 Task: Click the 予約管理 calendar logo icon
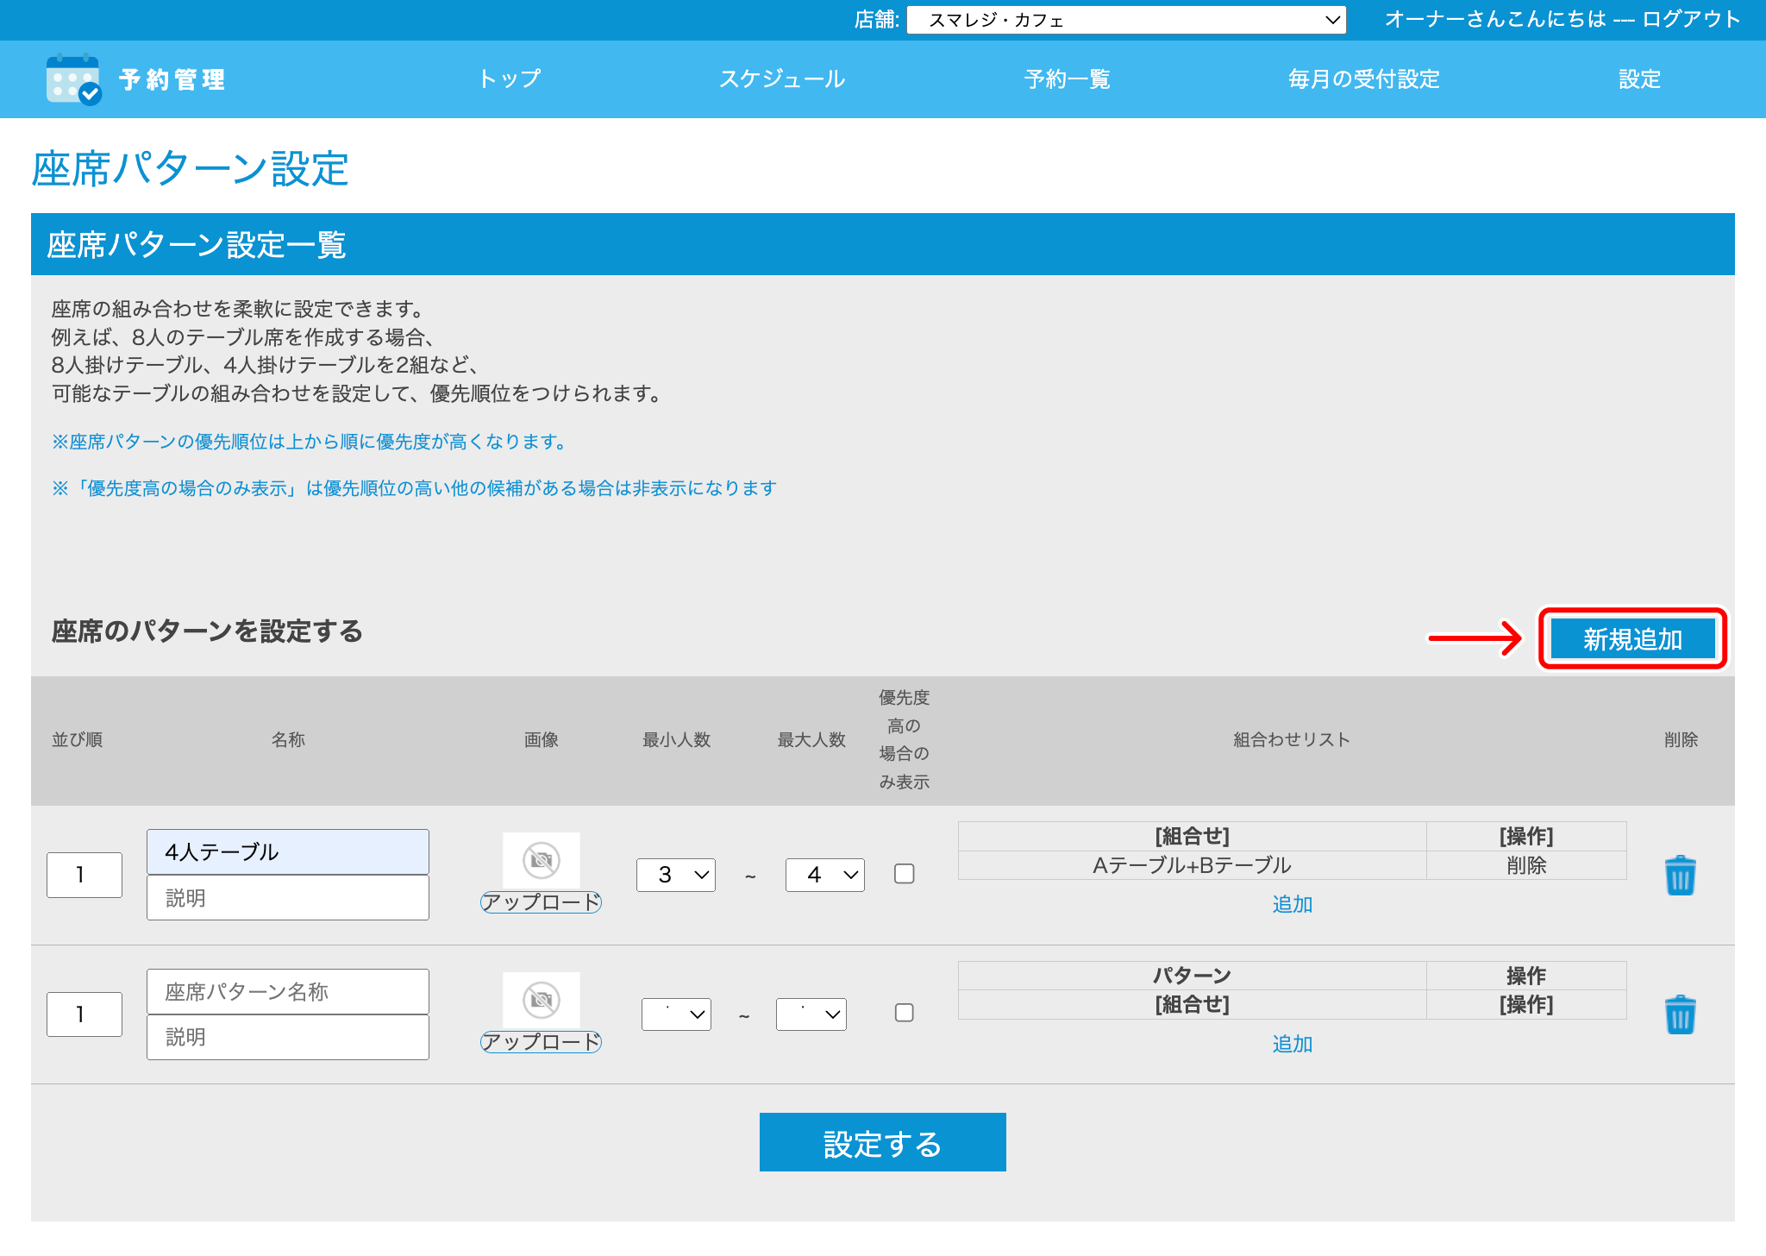tap(73, 79)
